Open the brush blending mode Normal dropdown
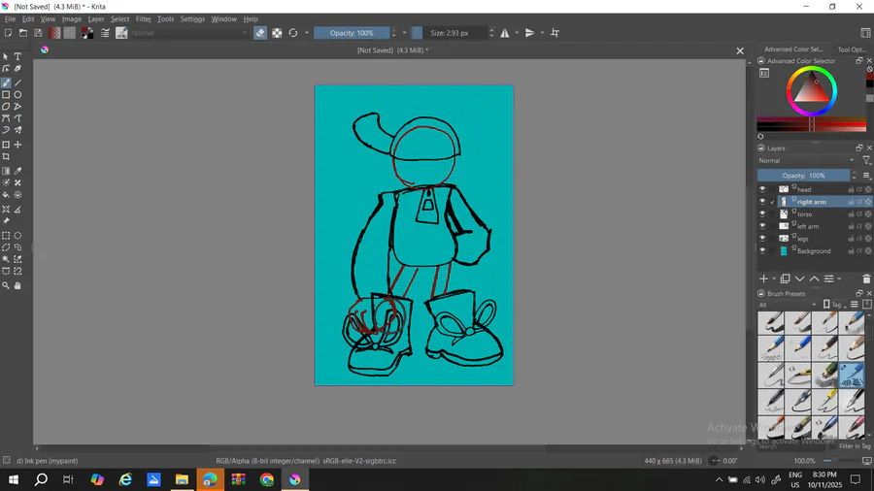874x491 pixels. click(x=189, y=33)
